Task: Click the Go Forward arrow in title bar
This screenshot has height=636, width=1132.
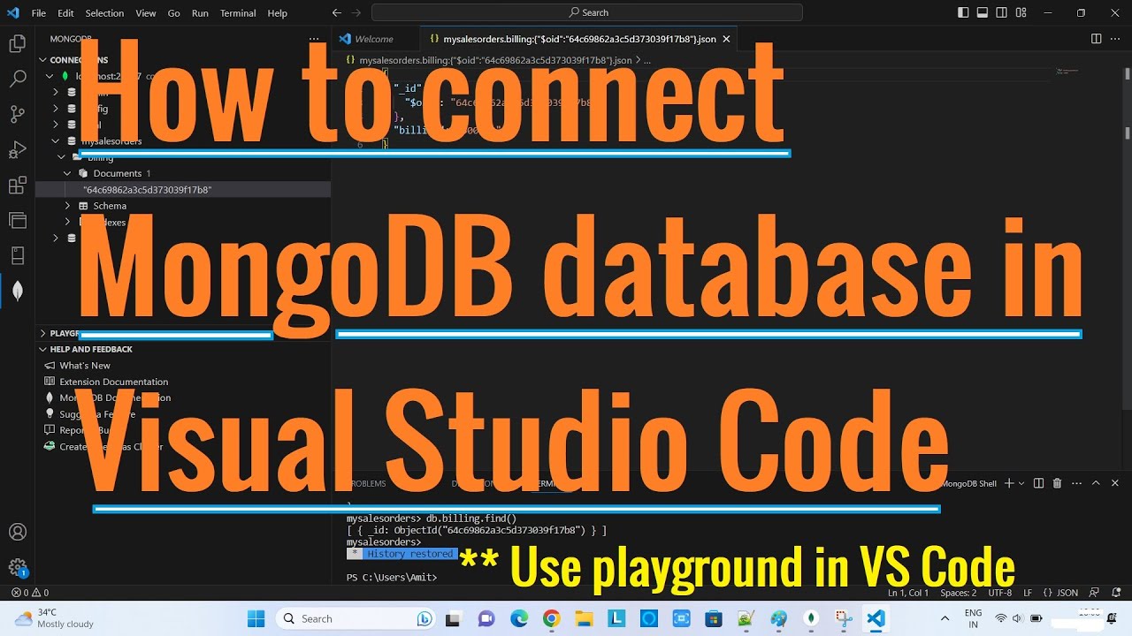Action: 356,13
